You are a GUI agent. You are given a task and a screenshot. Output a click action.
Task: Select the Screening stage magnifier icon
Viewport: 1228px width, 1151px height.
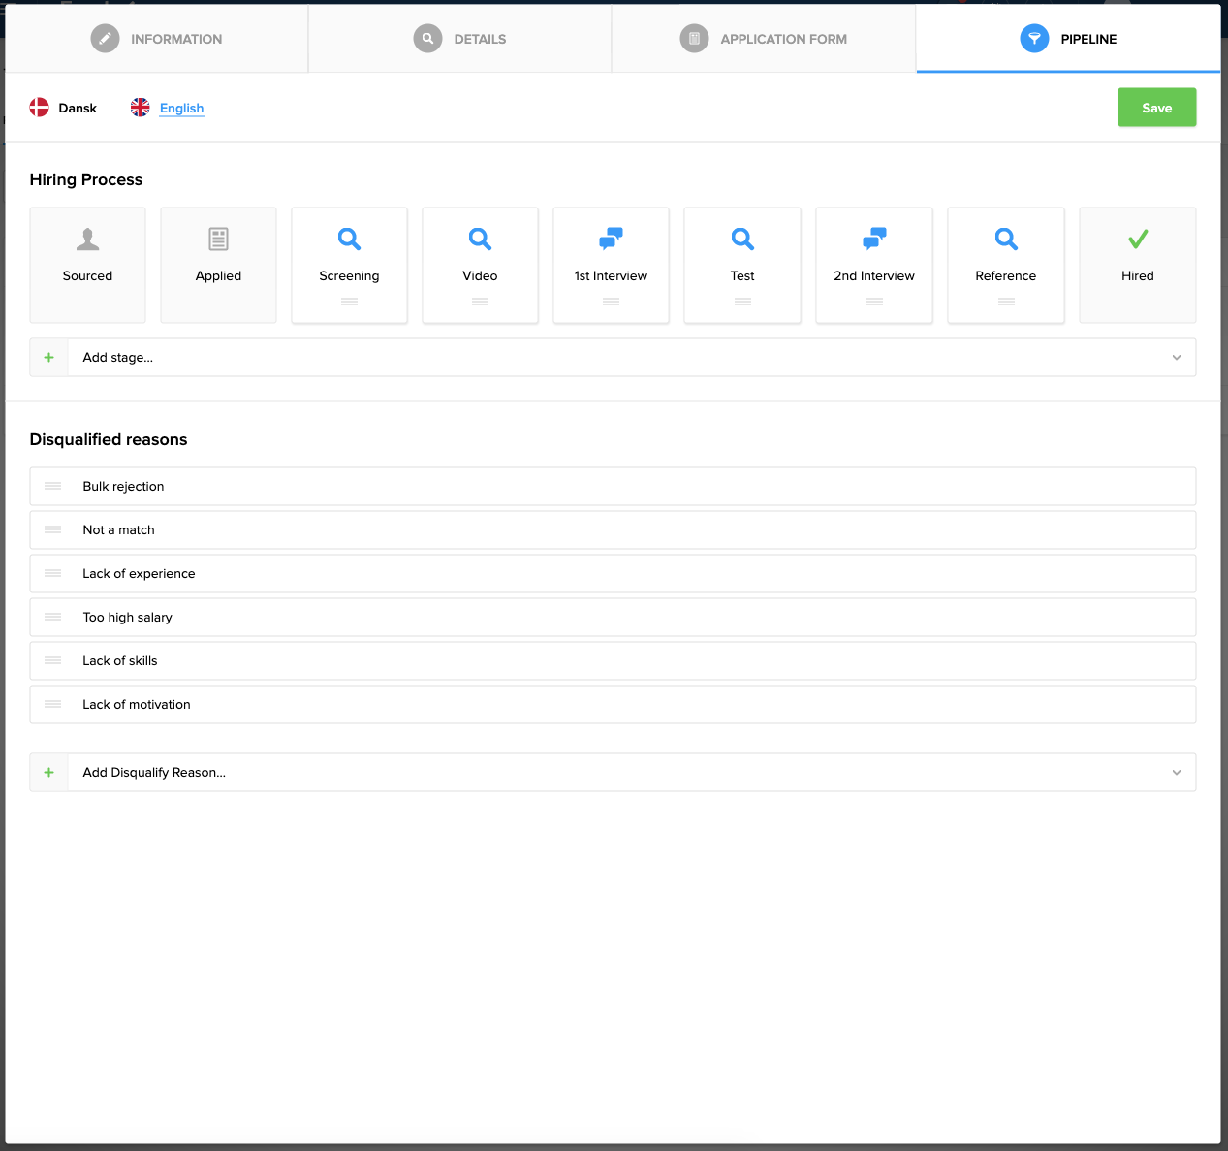pyautogui.click(x=349, y=239)
